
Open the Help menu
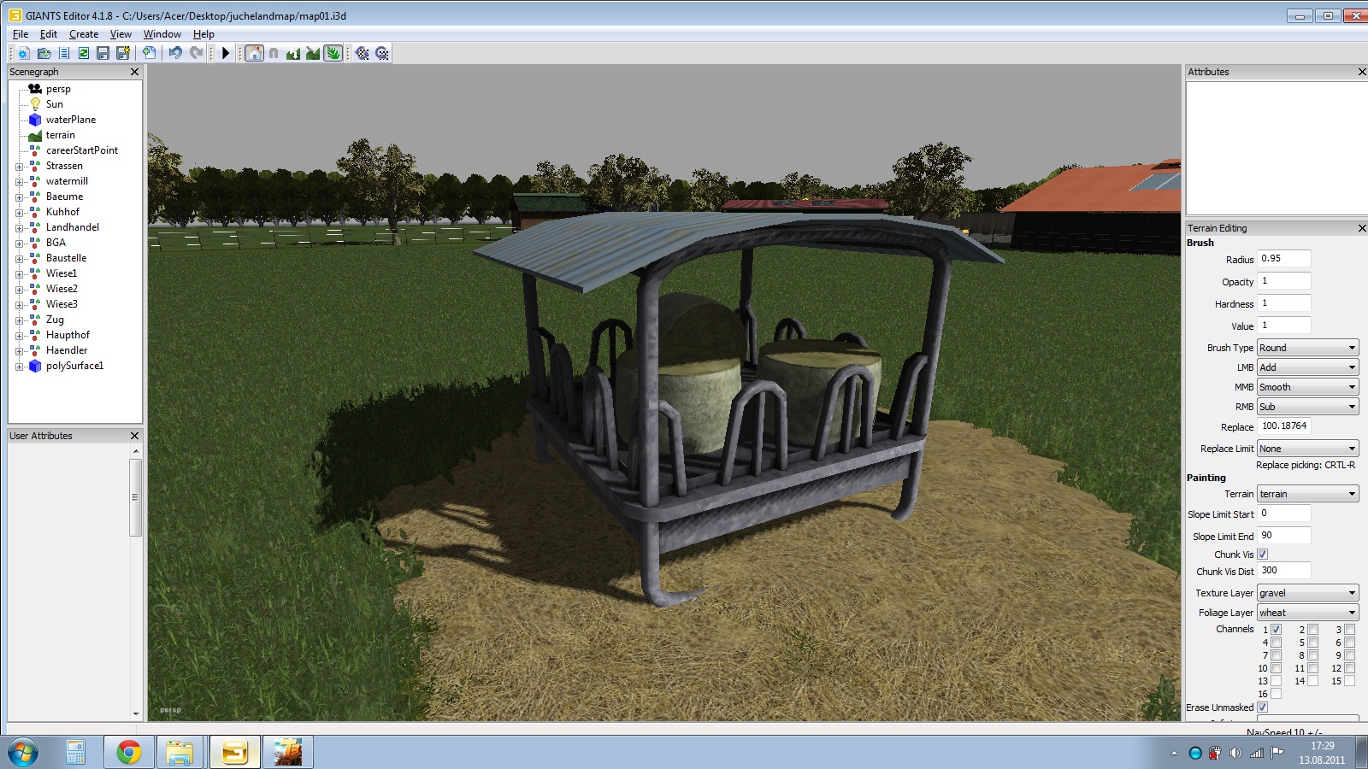pyautogui.click(x=203, y=34)
